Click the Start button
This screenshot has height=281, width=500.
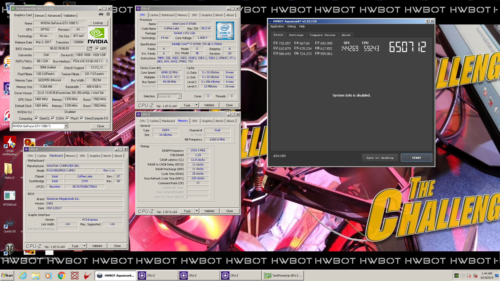[7, 275]
